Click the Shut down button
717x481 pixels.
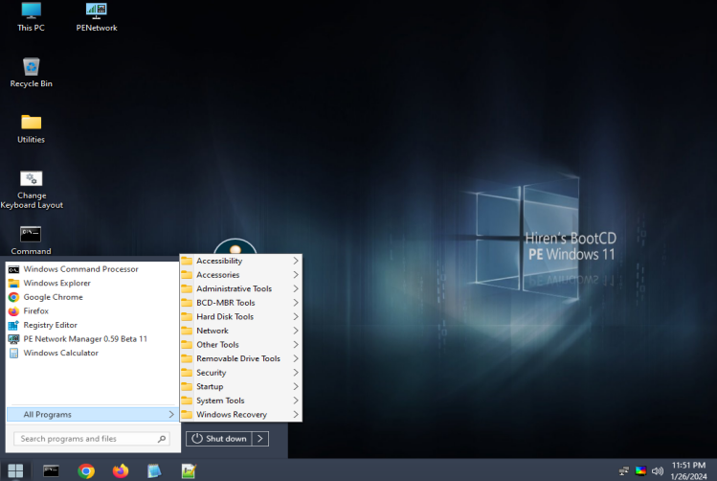[219, 439]
